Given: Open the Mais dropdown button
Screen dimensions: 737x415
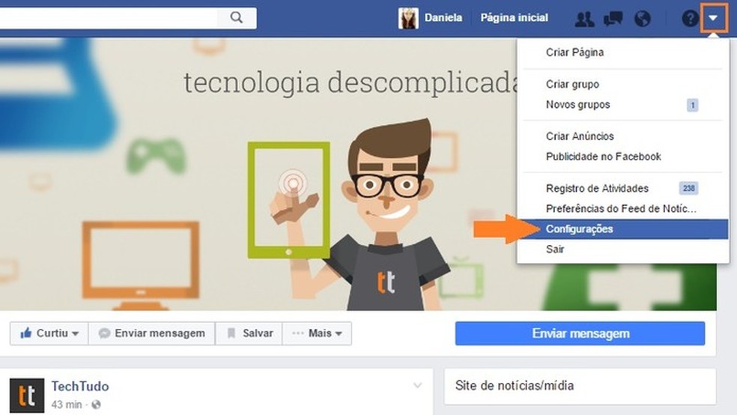Looking at the screenshot, I should click(317, 333).
